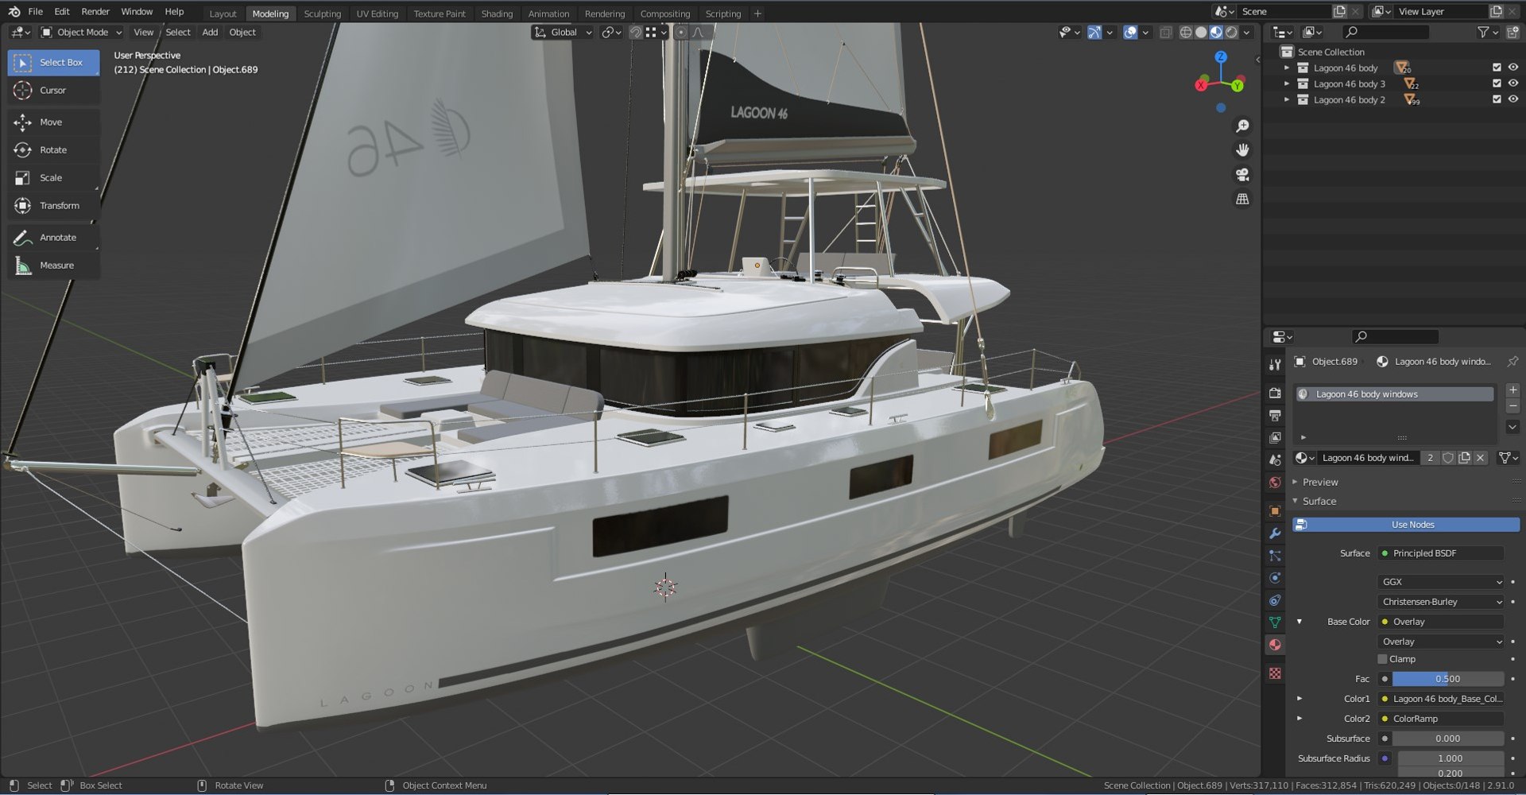Enable the Clamp checkbox

point(1383,659)
